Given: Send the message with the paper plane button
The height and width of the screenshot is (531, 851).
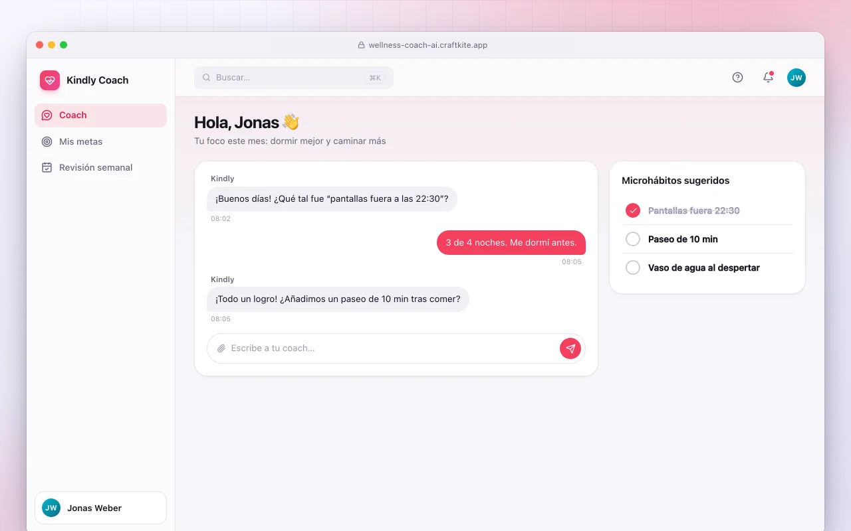Looking at the screenshot, I should coord(570,348).
